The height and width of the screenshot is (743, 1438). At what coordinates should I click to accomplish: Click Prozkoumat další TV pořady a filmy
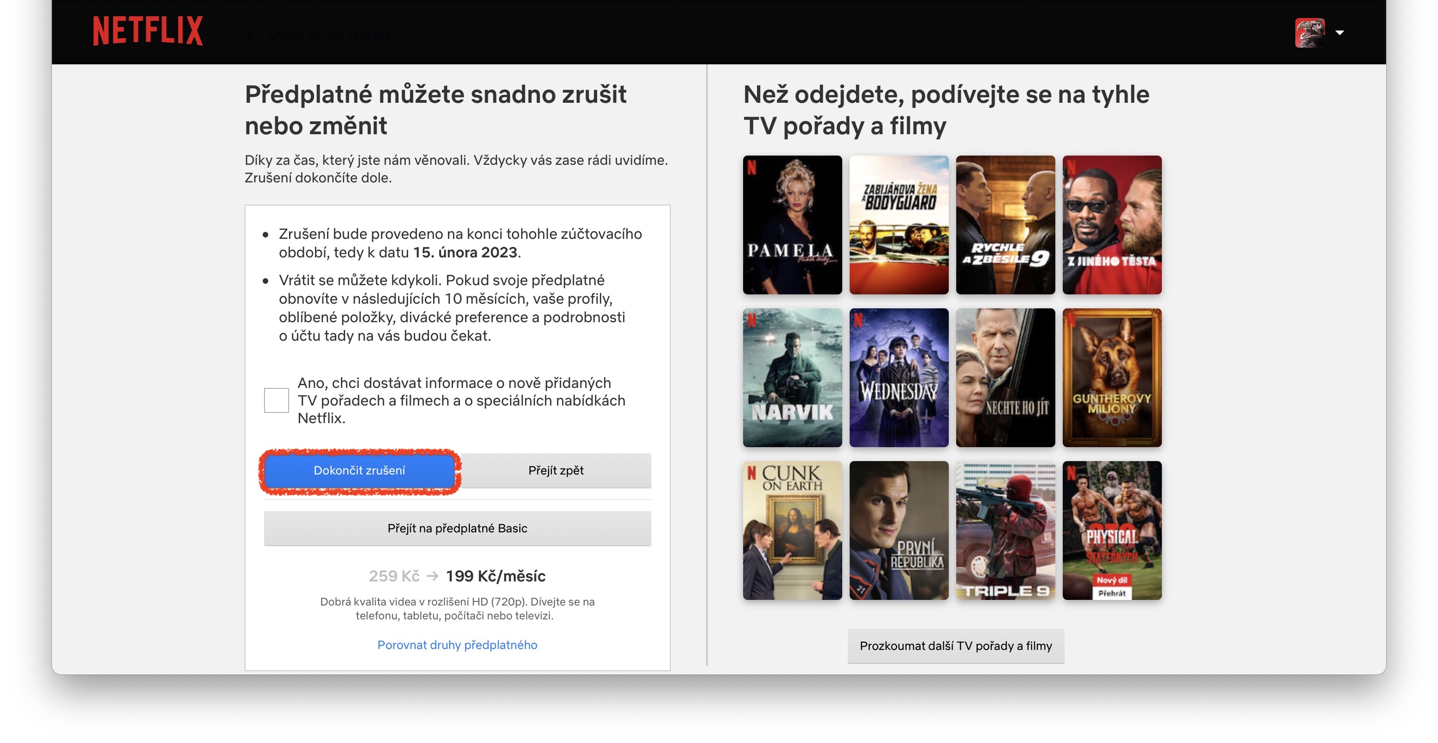(x=956, y=646)
